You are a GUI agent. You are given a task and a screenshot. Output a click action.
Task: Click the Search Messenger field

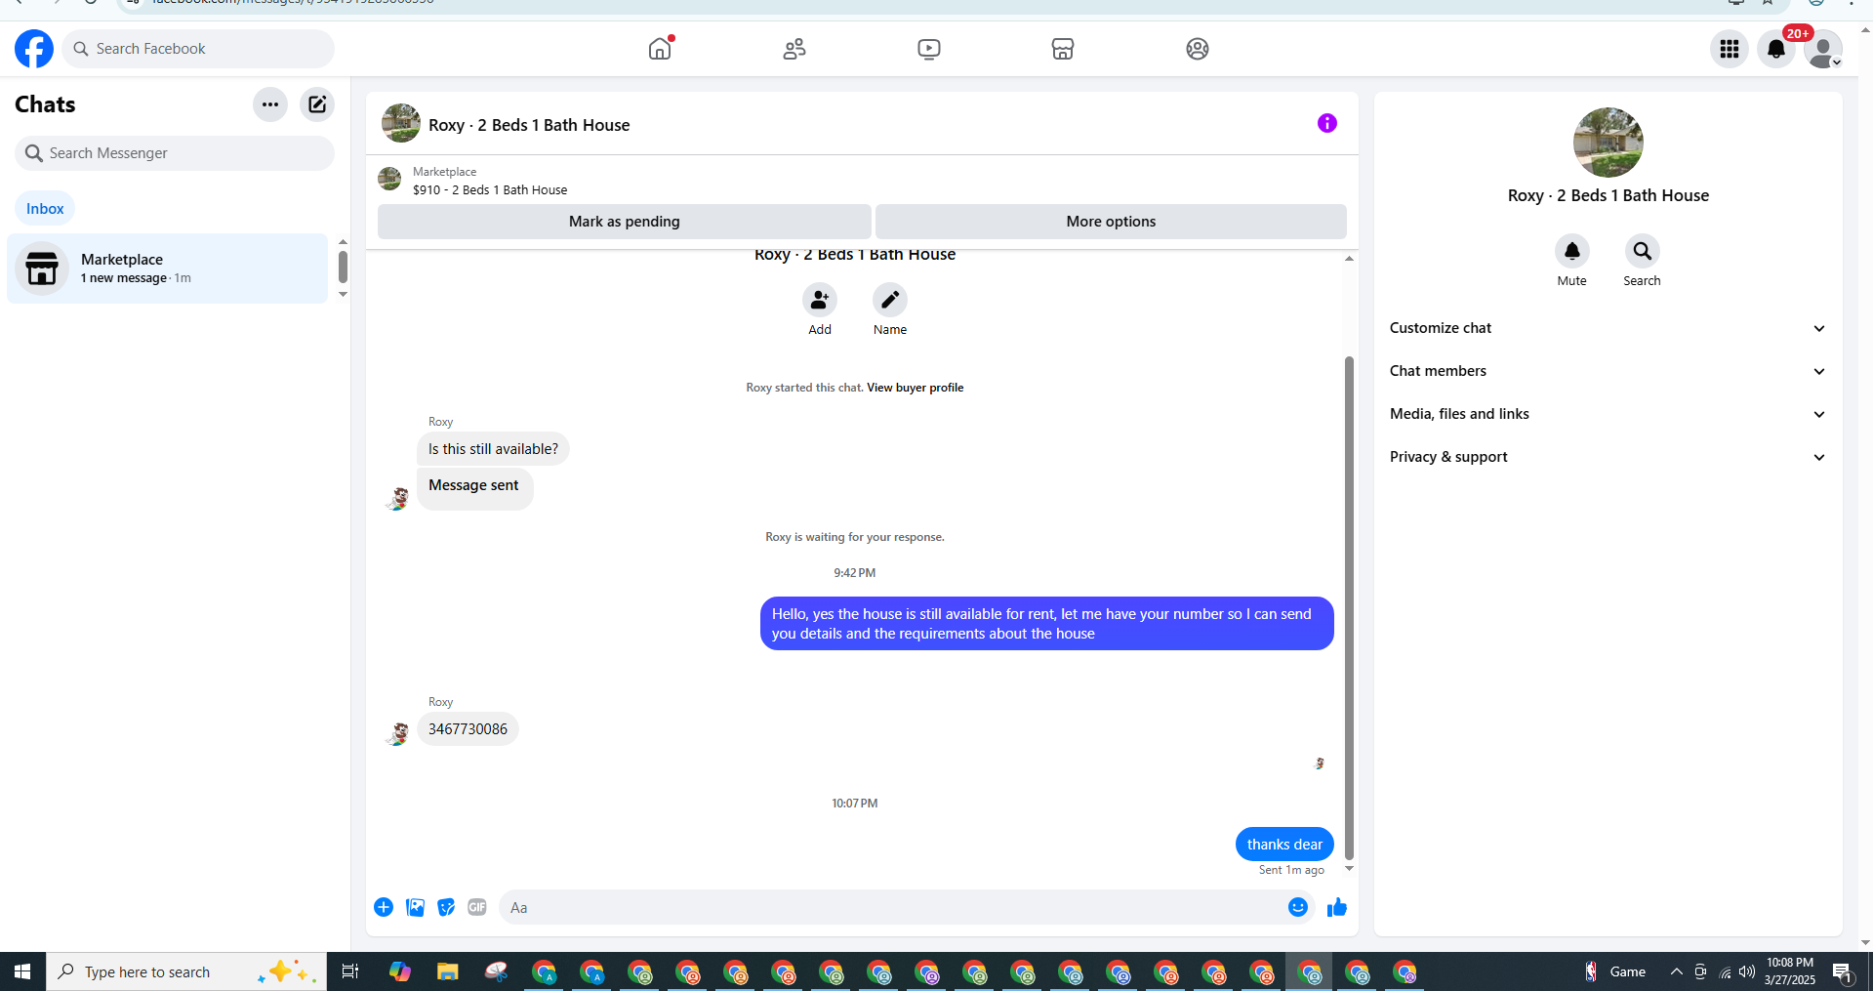pos(175,153)
